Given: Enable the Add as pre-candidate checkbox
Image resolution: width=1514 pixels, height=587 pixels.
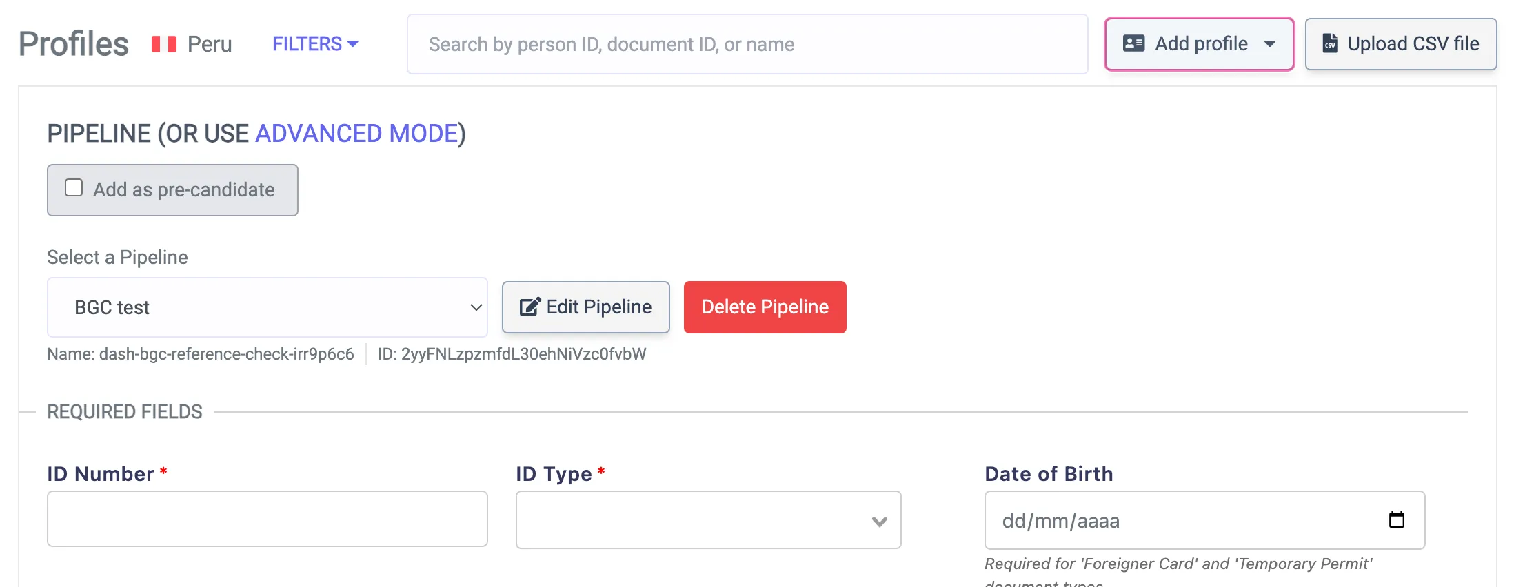Looking at the screenshot, I should pos(73,186).
